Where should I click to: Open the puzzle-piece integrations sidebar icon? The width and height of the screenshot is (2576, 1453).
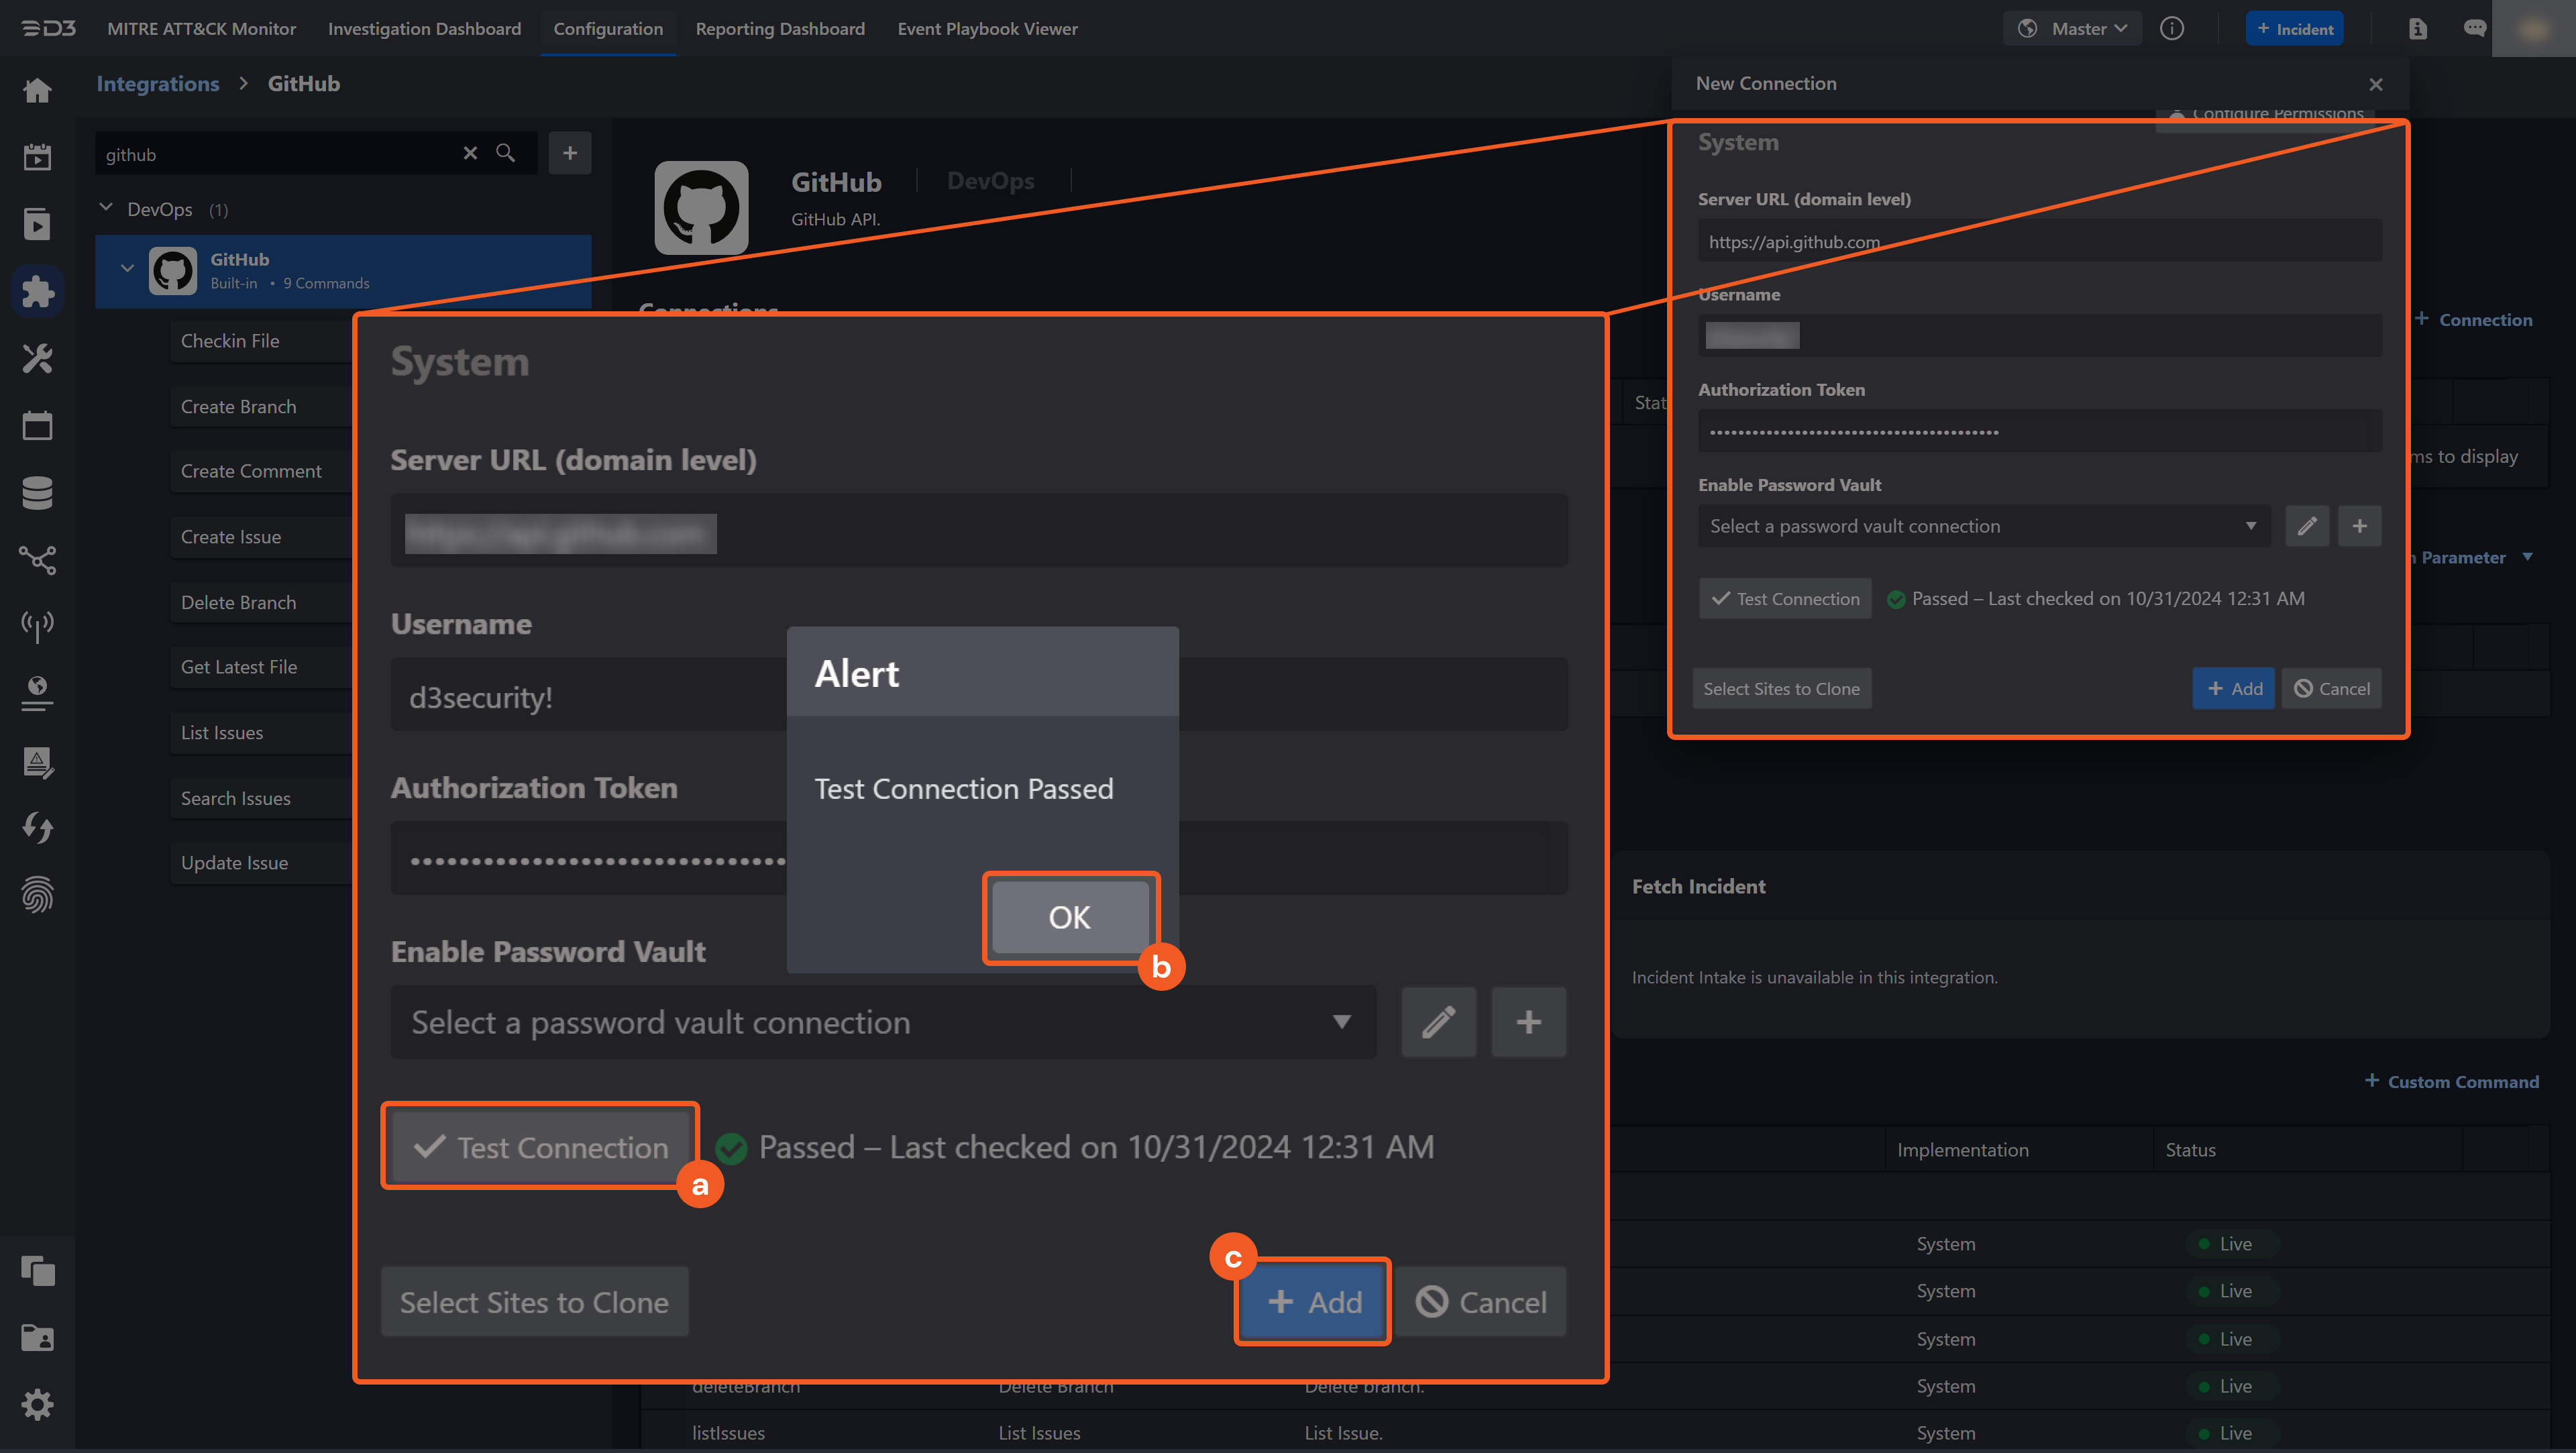click(37, 292)
